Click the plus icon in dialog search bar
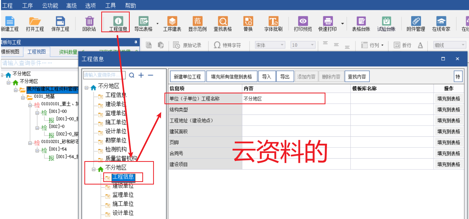 click(x=141, y=75)
